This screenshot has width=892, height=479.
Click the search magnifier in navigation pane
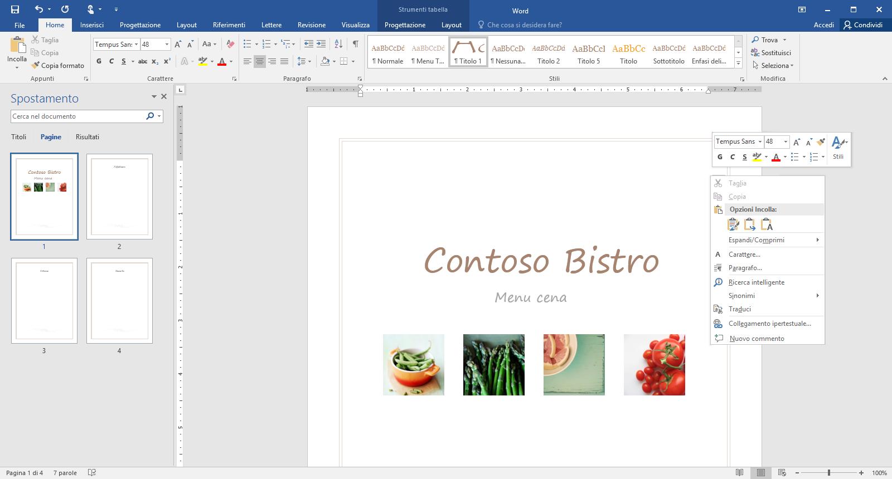click(x=150, y=116)
